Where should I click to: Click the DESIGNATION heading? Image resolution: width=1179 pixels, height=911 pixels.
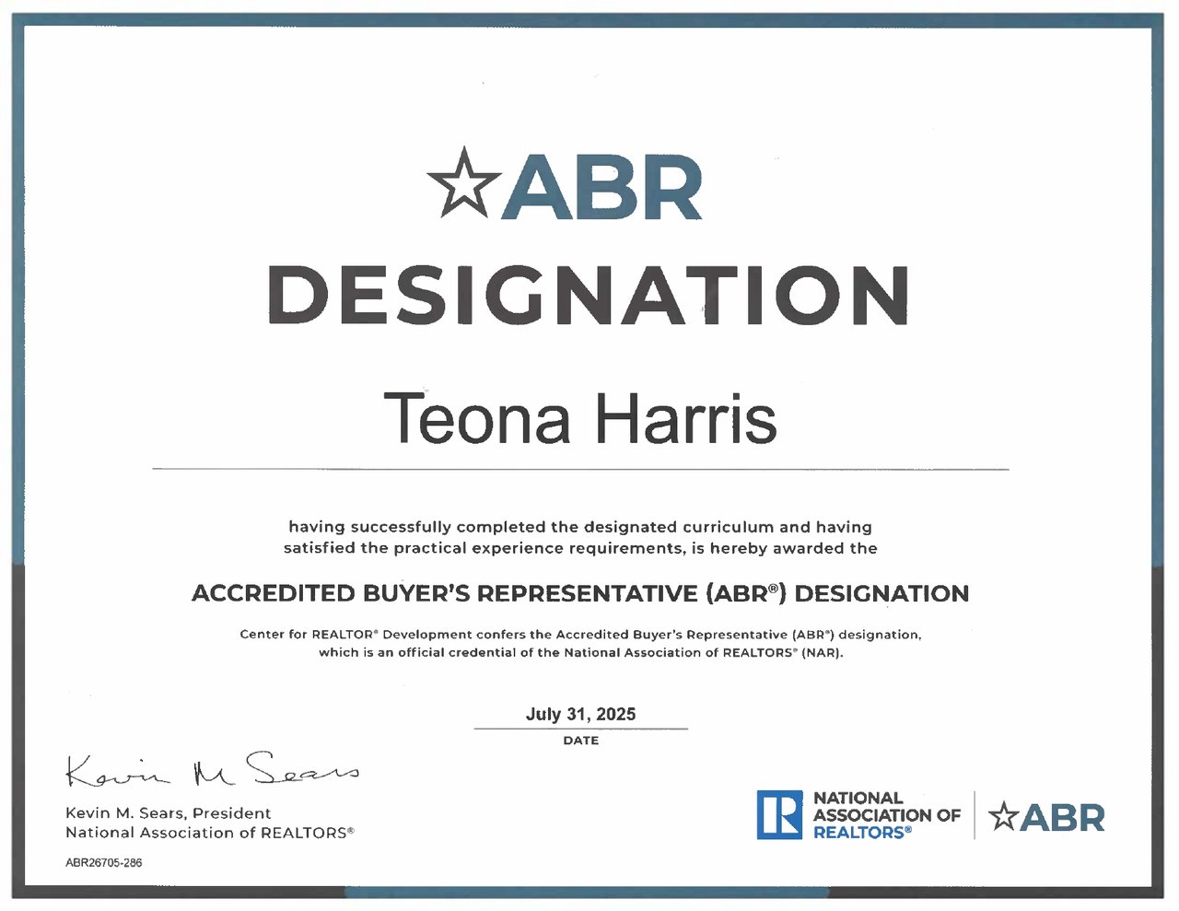(x=589, y=296)
